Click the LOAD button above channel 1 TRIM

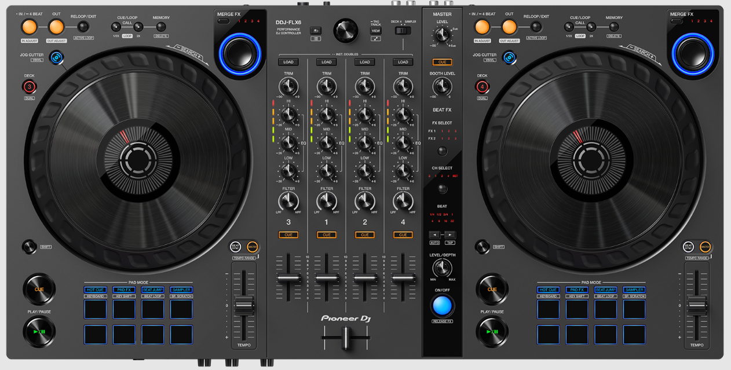pyautogui.click(x=327, y=62)
